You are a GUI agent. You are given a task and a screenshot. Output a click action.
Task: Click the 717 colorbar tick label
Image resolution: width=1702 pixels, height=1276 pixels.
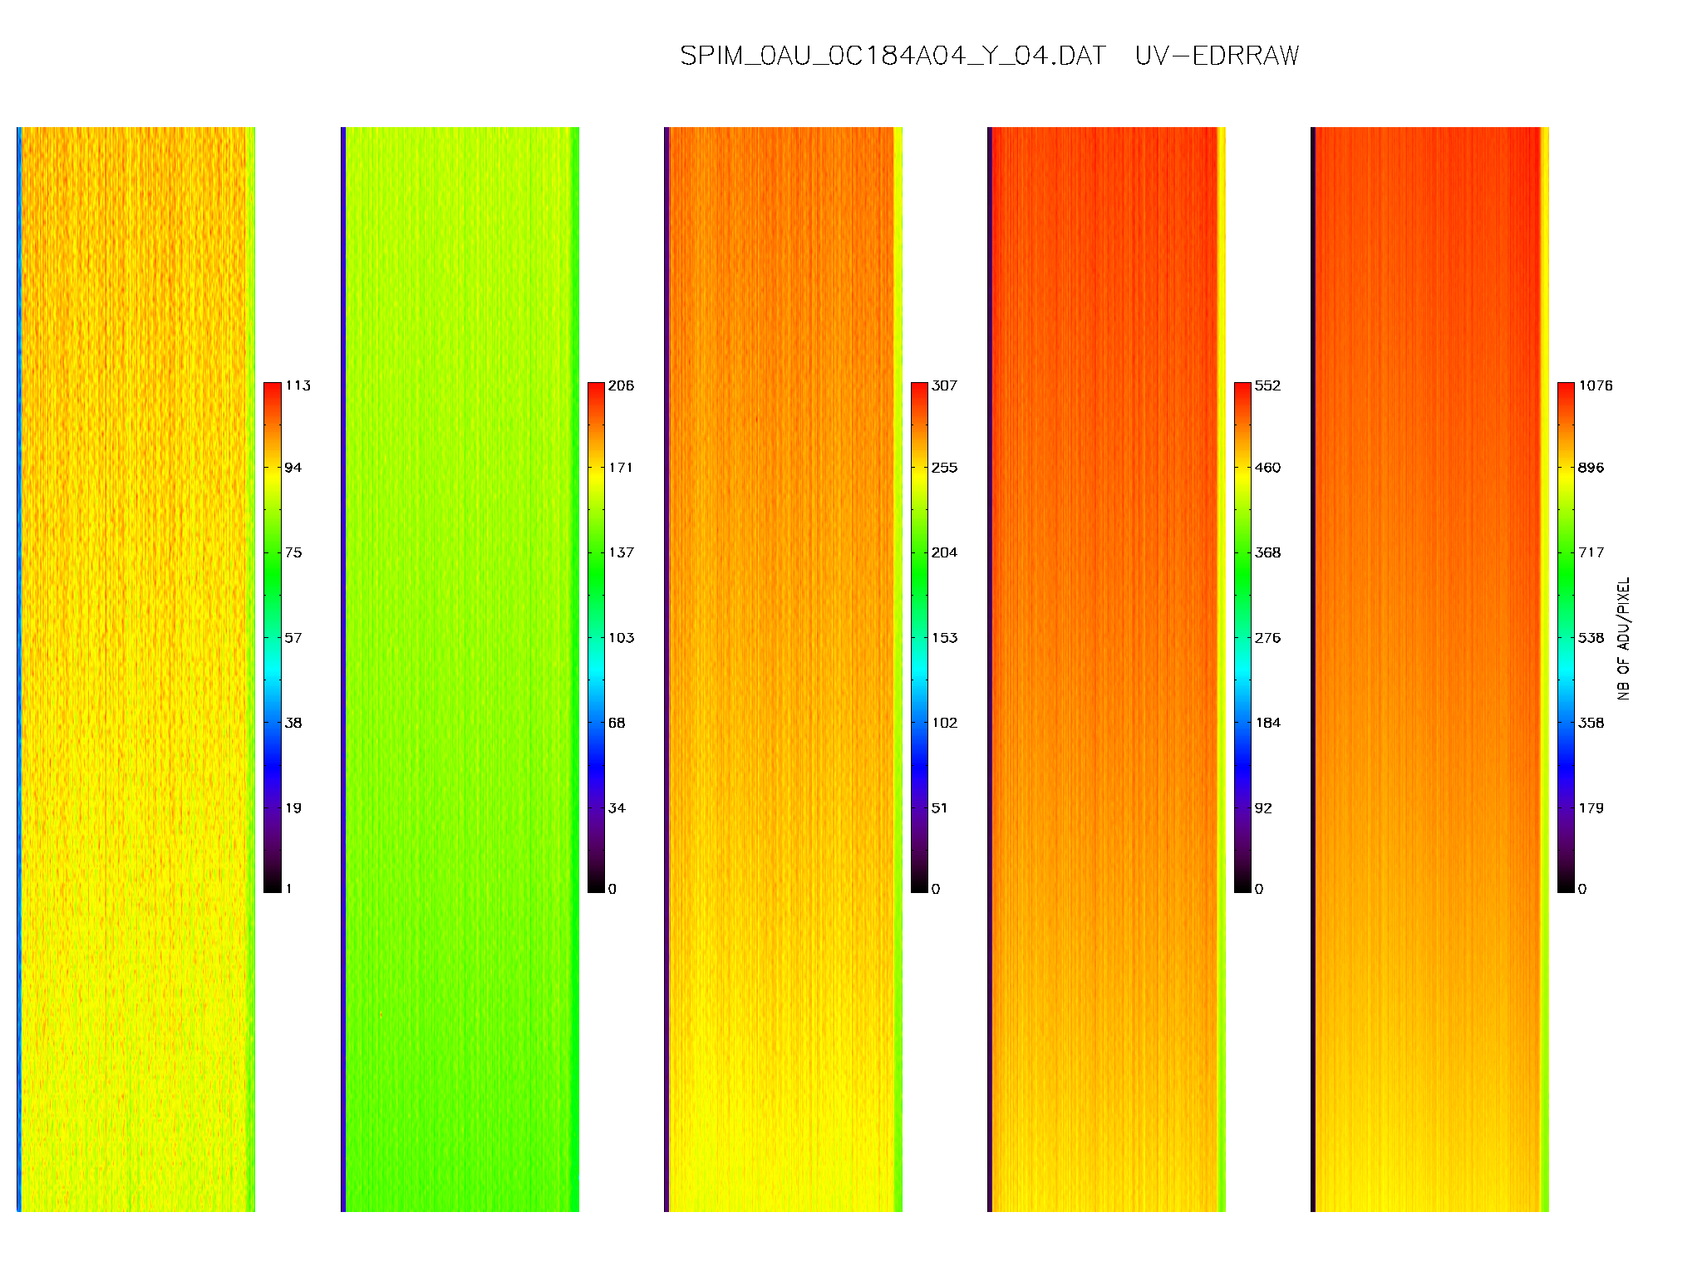click(1591, 552)
